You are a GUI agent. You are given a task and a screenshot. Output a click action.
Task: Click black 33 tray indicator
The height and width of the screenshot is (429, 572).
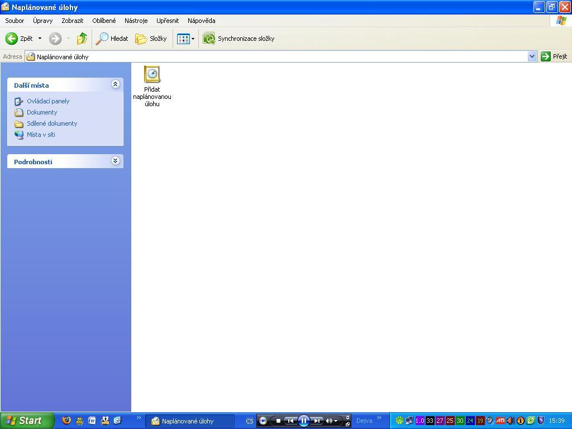[x=430, y=421]
